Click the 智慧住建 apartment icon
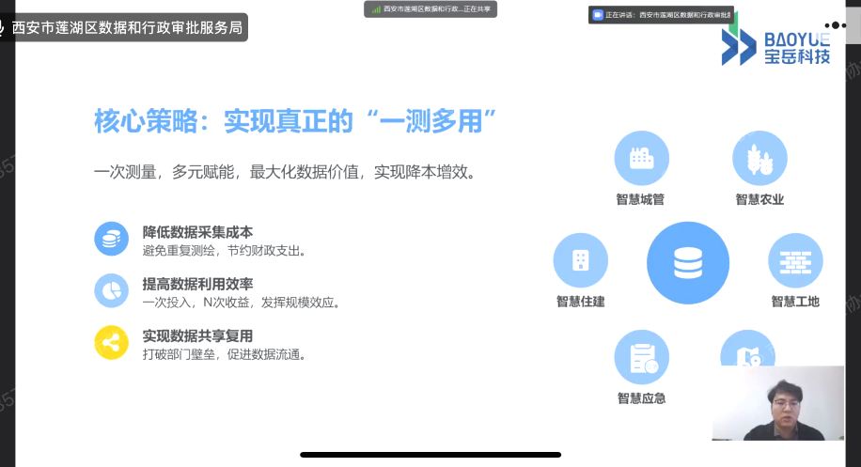The height and width of the screenshot is (467, 861). click(x=580, y=260)
